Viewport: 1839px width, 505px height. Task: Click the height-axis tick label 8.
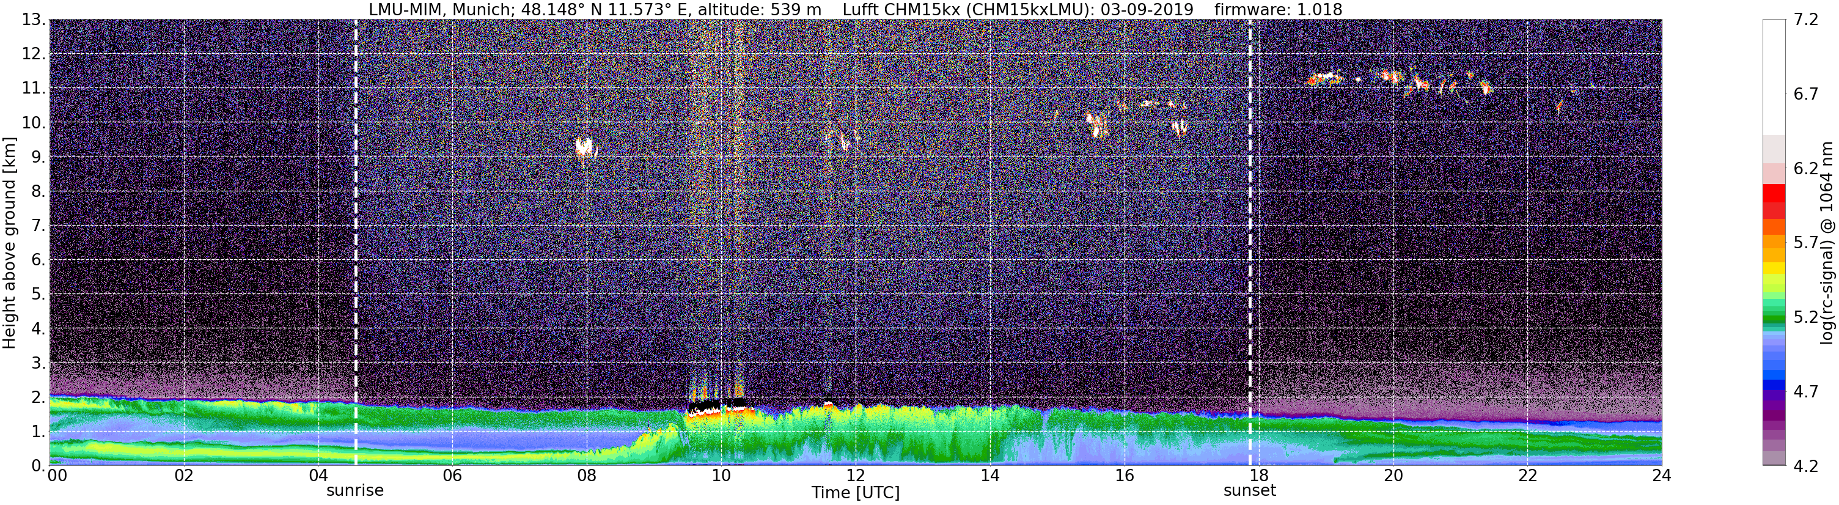(x=38, y=191)
